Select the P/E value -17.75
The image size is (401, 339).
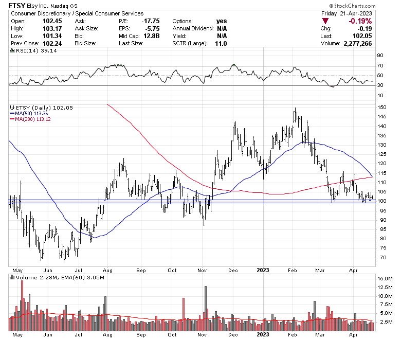point(151,21)
